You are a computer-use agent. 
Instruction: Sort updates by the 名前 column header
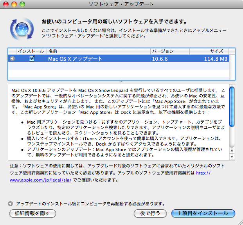pyautogui.click(x=99, y=51)
